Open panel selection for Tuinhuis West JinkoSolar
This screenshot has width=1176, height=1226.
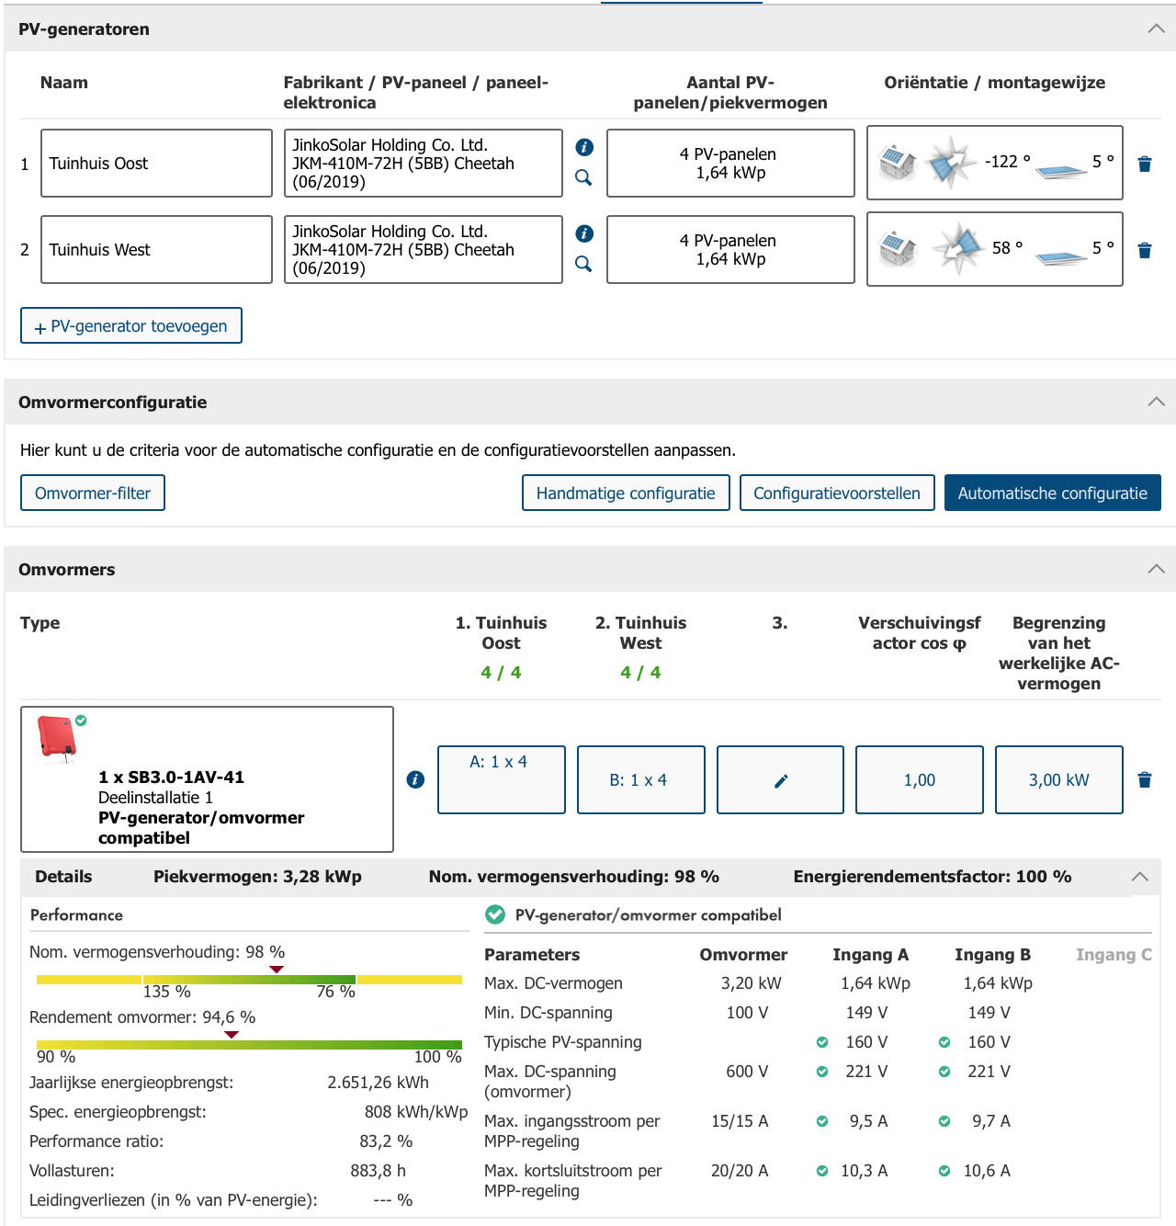pyautogui.click(x=424, y=249)
